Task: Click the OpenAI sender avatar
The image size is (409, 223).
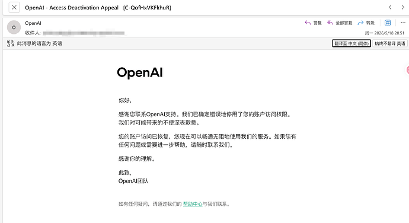Action: [x=14, y=27]
